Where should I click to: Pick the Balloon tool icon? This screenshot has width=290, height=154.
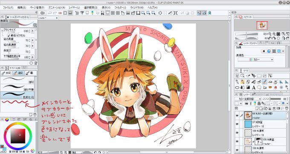(259, 88)
